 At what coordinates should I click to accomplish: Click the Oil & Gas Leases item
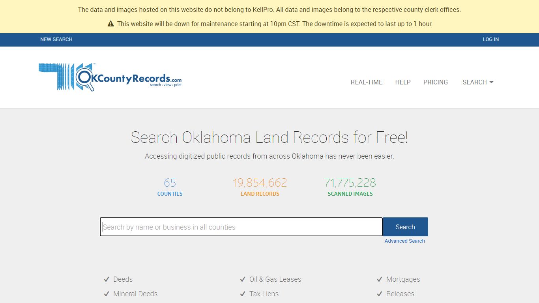(x=275, y=279)
